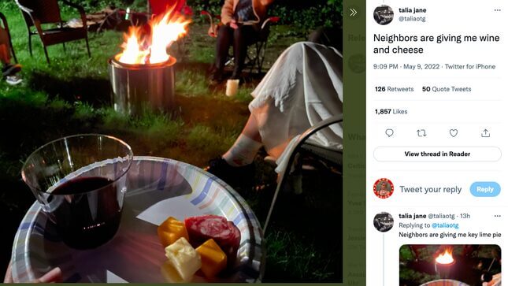Like the tweet with heart icon

point(453,133)
